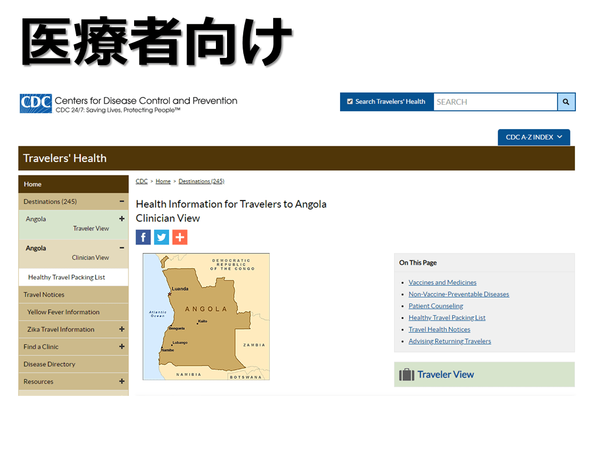The image size is (601, 451).
Task: Expand the Angola Traveler View item
Action: click(122, 219)
